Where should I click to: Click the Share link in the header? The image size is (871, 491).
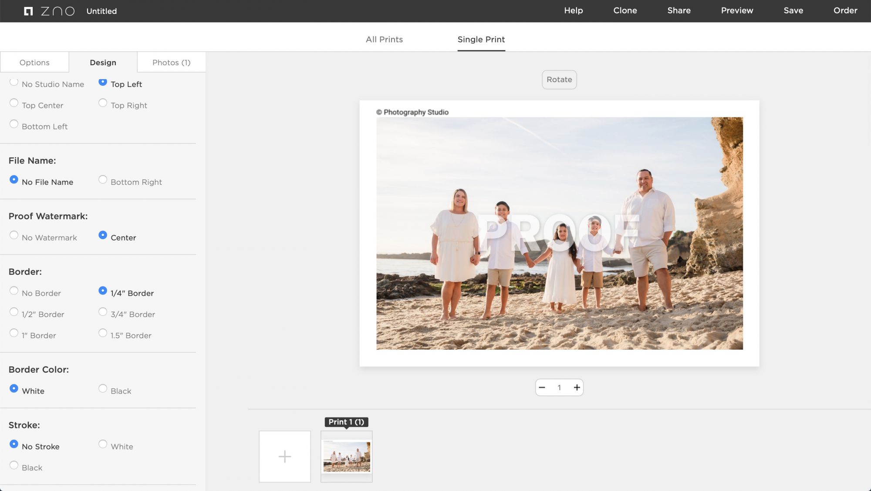(x=679, y=10)
